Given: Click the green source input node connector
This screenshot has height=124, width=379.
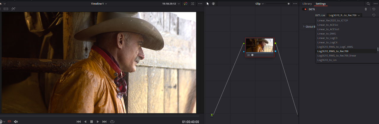Looking at the screenshot, I should click(x=212, y=115).
